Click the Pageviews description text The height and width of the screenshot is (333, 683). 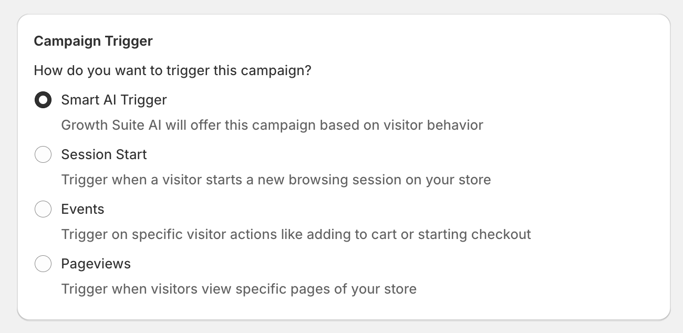pos(239,289)
